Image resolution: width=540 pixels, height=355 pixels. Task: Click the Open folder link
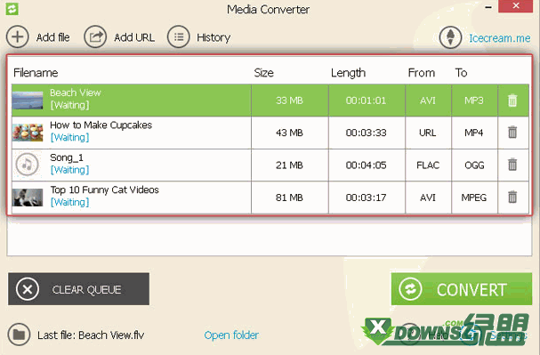[231, 335]
